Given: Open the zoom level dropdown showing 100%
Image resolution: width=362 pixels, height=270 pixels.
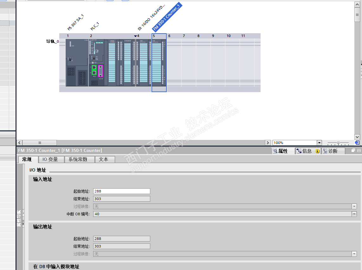Looking at the screenshot, I should pyautogui.click(x=319, y=143).
